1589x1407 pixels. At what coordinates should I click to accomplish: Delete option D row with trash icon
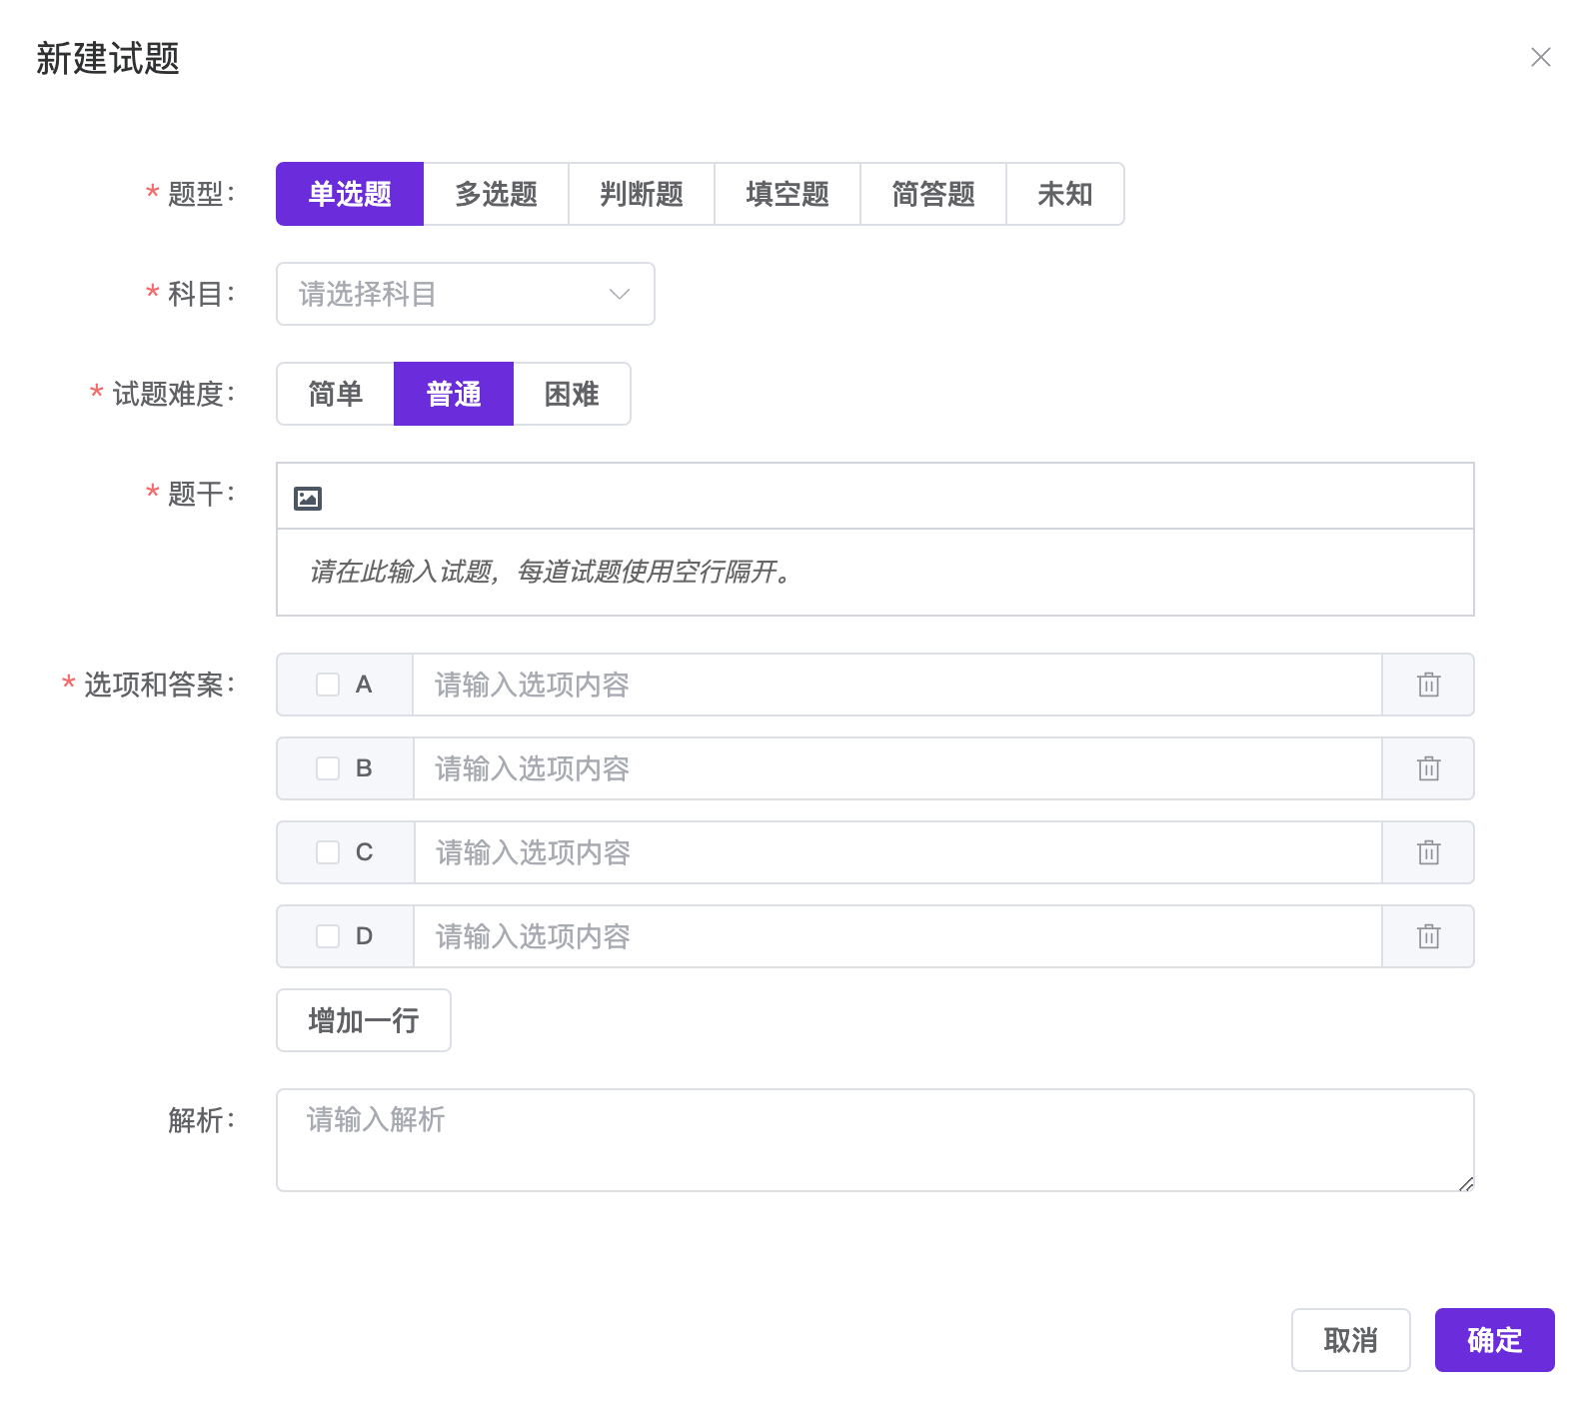[1428, 936]
